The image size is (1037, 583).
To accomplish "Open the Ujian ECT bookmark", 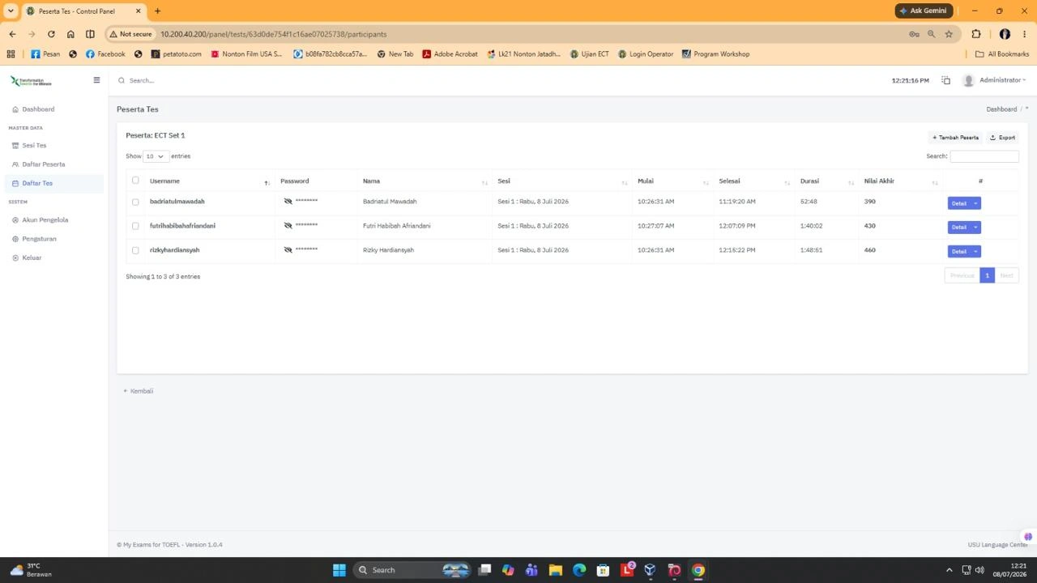I will tap(589, 54).
